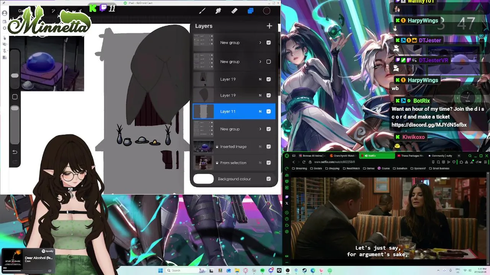Select the Procreate eraser tool
Viewport: 490px width, 275px height.
[234, 11]
